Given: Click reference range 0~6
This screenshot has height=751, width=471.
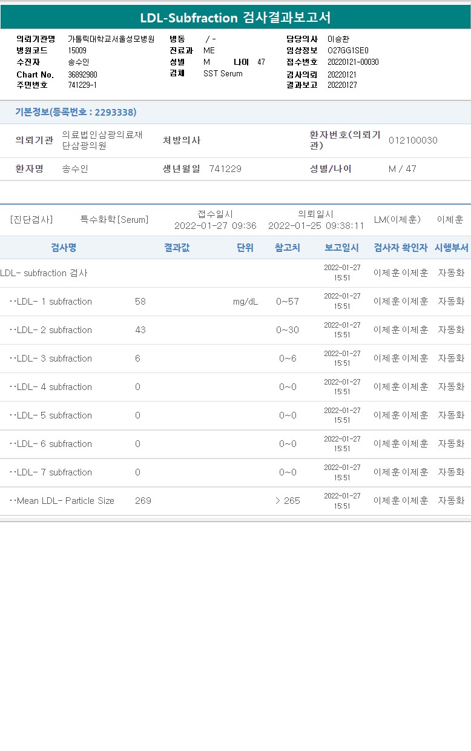Looking at the screenshot, I should click(x=288, y=358).
